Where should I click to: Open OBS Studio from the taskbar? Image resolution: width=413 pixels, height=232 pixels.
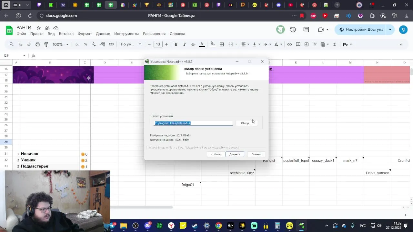tap(136, 226)
